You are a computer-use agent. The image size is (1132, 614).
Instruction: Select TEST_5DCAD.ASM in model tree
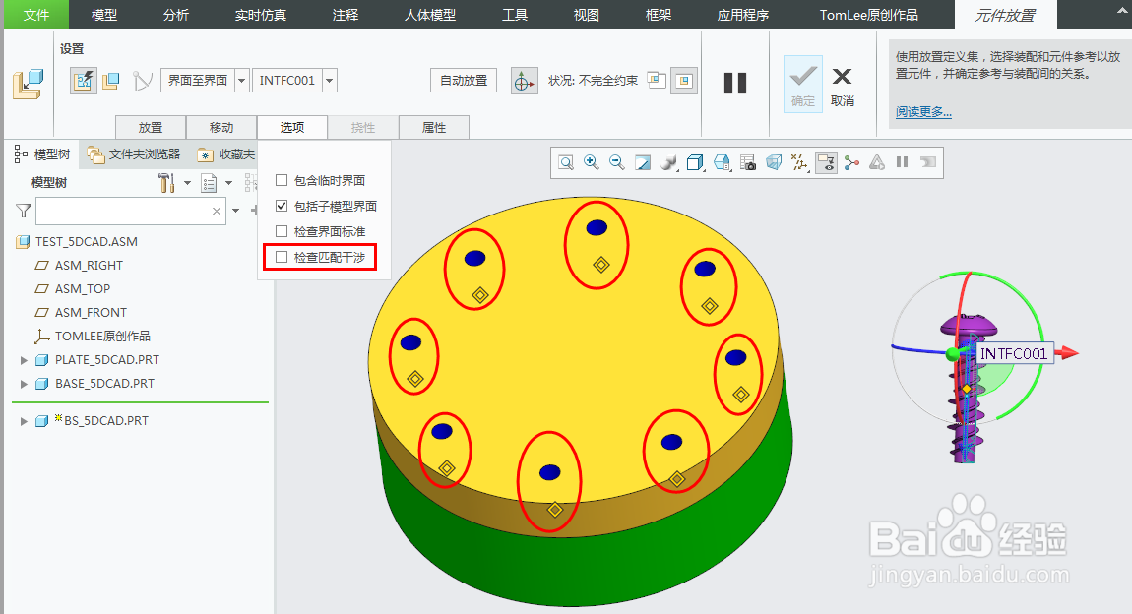[x=87, y=242]
